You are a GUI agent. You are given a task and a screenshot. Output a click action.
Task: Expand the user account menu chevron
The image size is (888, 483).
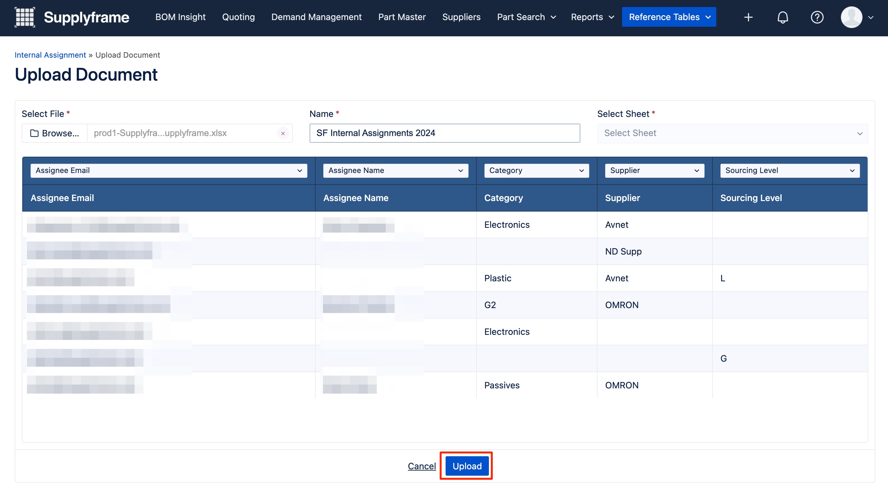pos(871,17)
